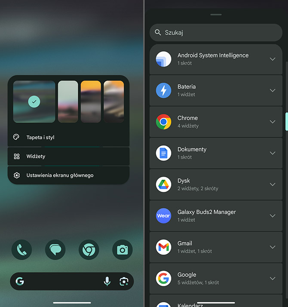
Task: Tap the widgets icon beside Widżety
Action: click(17, 156)
